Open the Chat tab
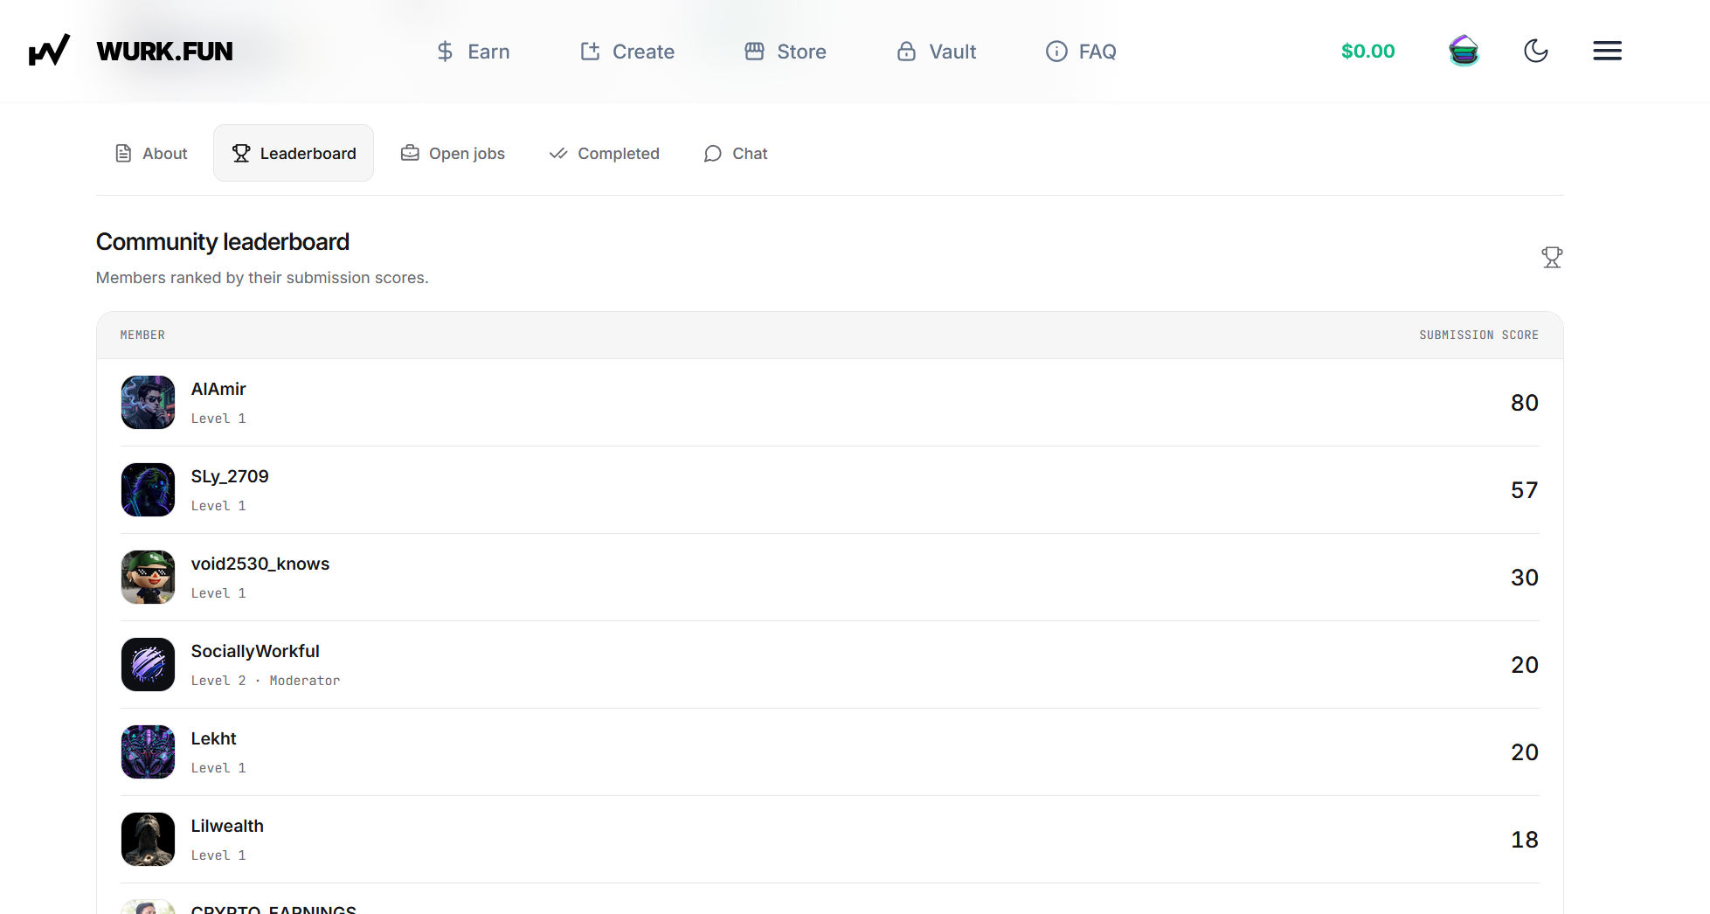Image resolution: width=1710 pixels, height=914 pixels. click(736, 154)
